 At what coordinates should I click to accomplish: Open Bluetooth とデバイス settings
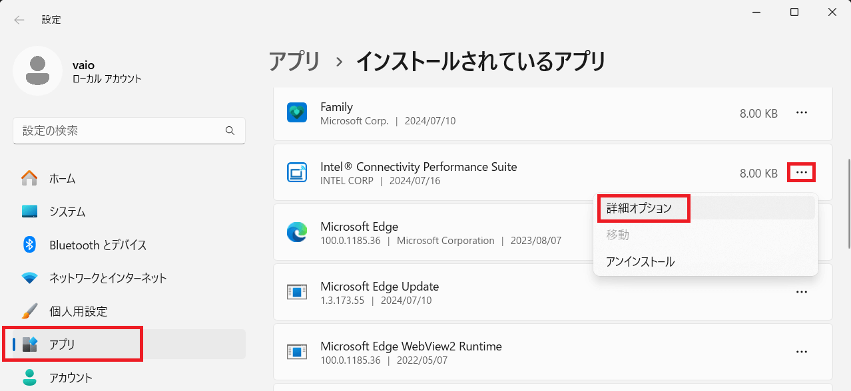point(129,245)
